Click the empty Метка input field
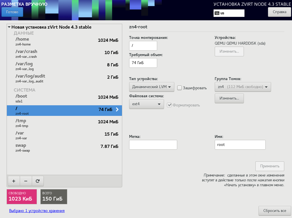 pyautogui.click(x=153, y=145)
